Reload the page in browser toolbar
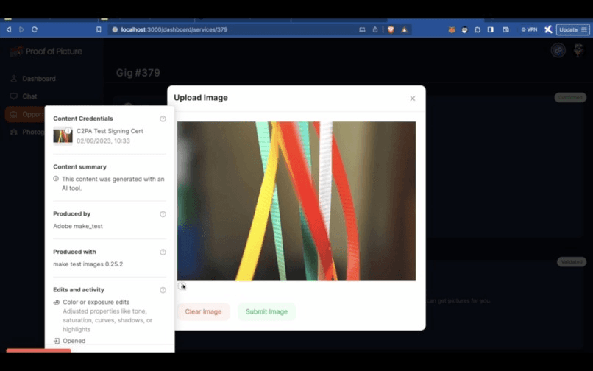 coord(35,29)
